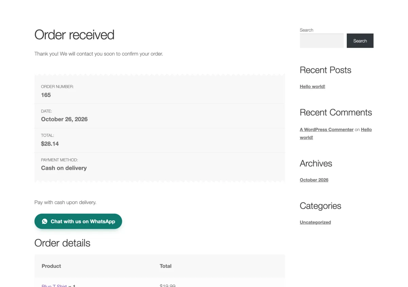
Task: Click the Order received heading
Action: click(74, 35)
